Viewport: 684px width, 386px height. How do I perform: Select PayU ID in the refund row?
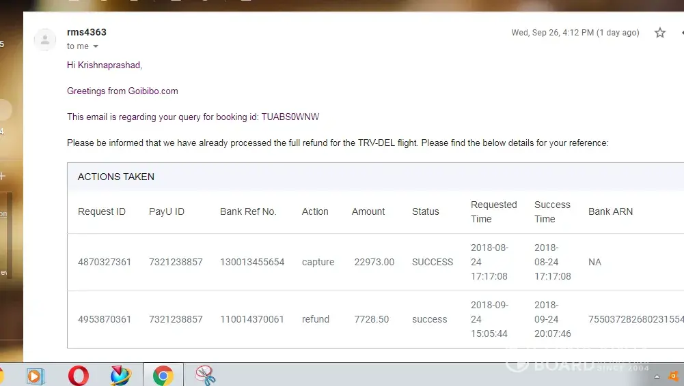pos(176,319)
